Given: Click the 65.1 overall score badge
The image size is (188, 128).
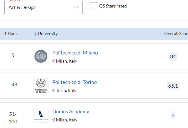Looking at the screenshot, I should [x=173, y=86].
